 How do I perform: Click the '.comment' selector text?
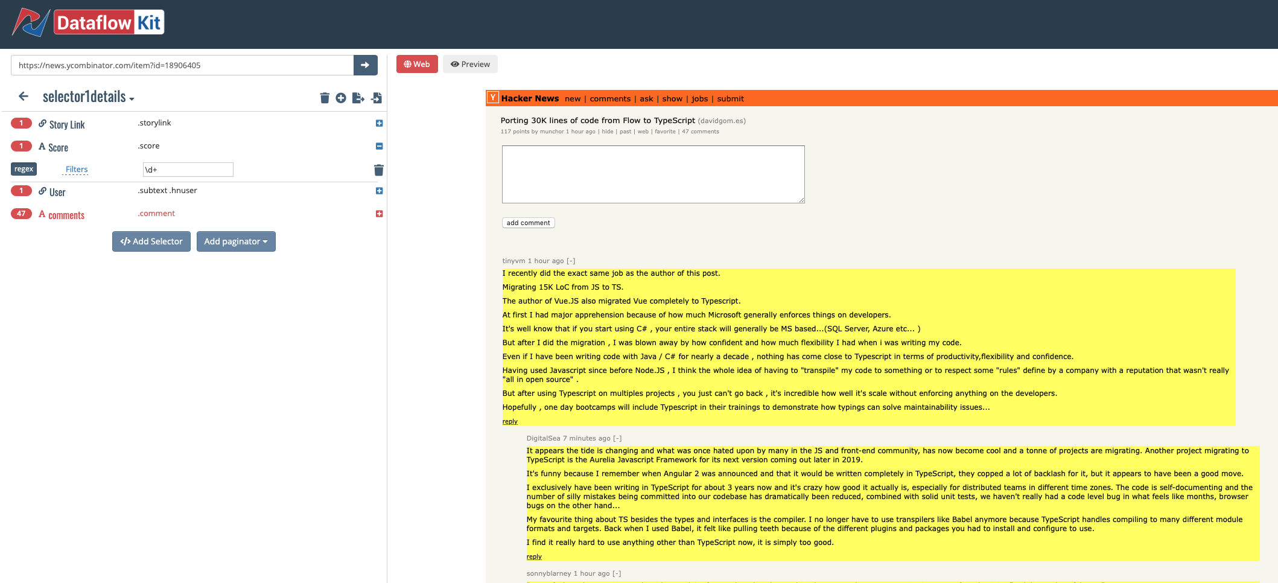[x=156, y=214]
